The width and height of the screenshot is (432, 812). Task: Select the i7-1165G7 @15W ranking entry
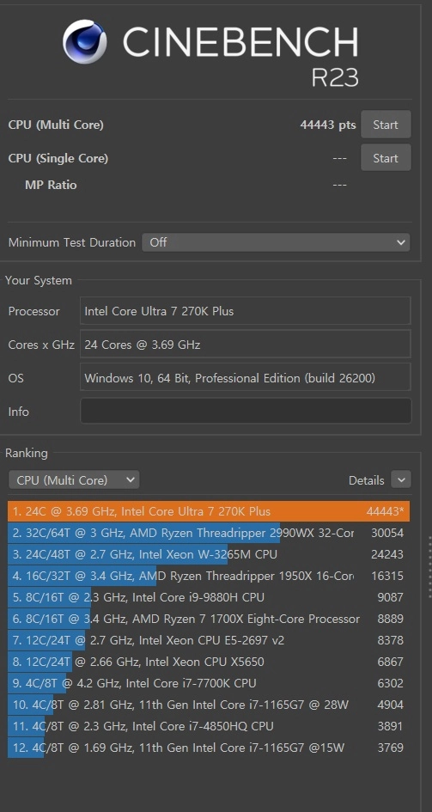coord(209,748)
